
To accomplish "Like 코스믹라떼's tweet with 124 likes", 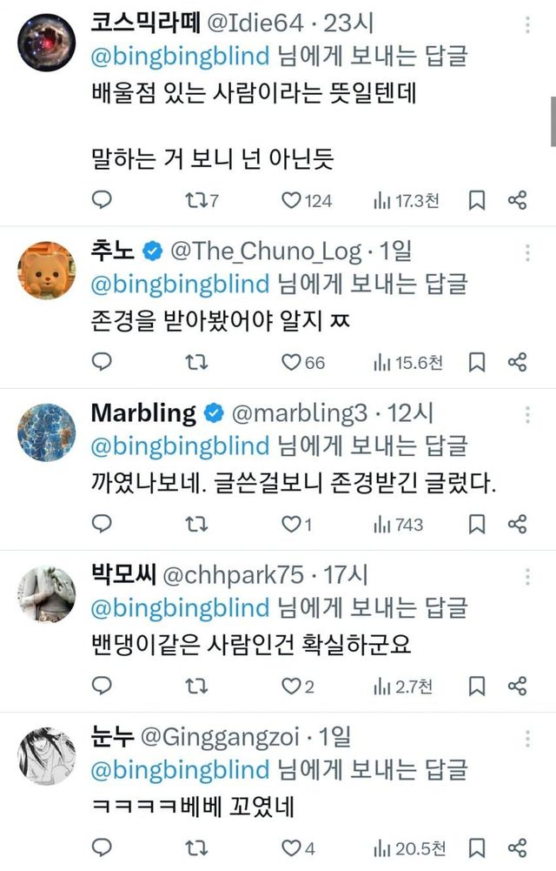I will 291,201.
